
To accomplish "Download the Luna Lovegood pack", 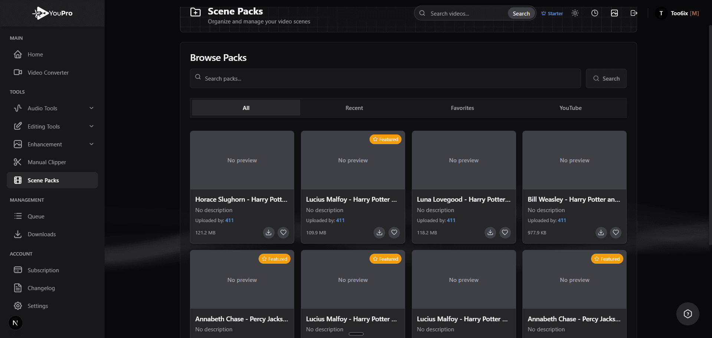I will click(x=490, y=233).
